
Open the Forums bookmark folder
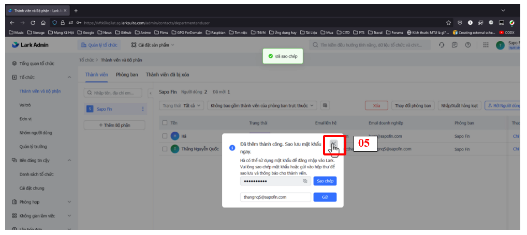pos(394,33)
